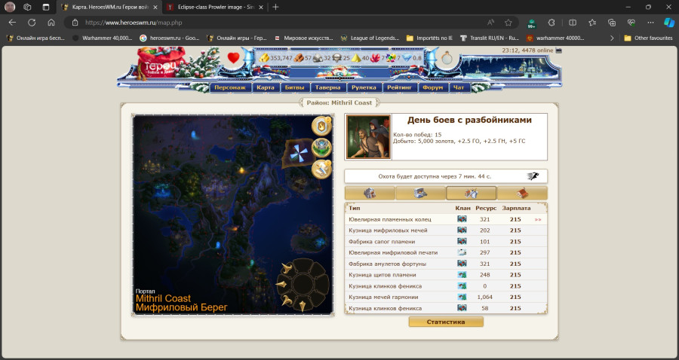Open the Персонаж menu
Viewport: 679px width, 360px height.
[230, 87]
